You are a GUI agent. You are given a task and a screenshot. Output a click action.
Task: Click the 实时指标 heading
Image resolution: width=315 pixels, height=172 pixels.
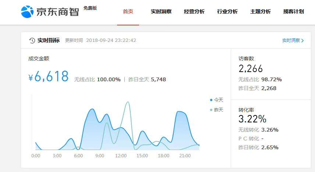point(49,40)
